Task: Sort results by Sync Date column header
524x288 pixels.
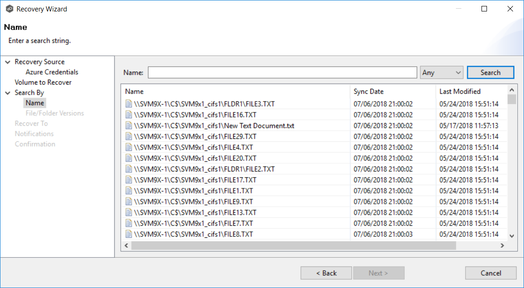Action: click(x=369, y=91)
